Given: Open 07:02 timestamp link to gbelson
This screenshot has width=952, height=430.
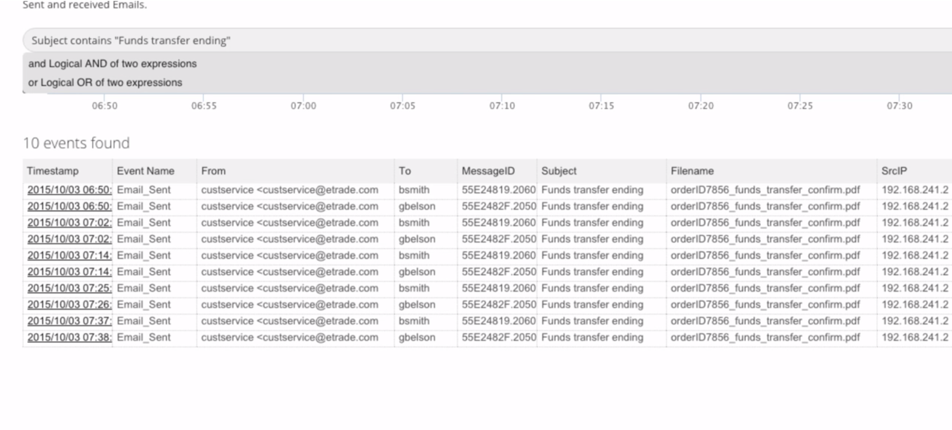Looking at the screenshot, I should tap(69, 239).
